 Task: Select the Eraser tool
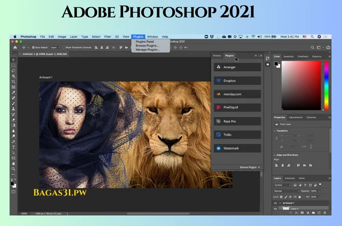(14, 120)
